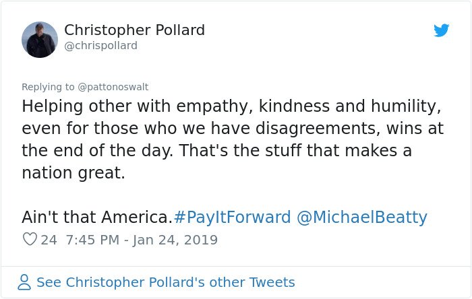See Christopher Pollard's other Tweets link

pos(166,282)
